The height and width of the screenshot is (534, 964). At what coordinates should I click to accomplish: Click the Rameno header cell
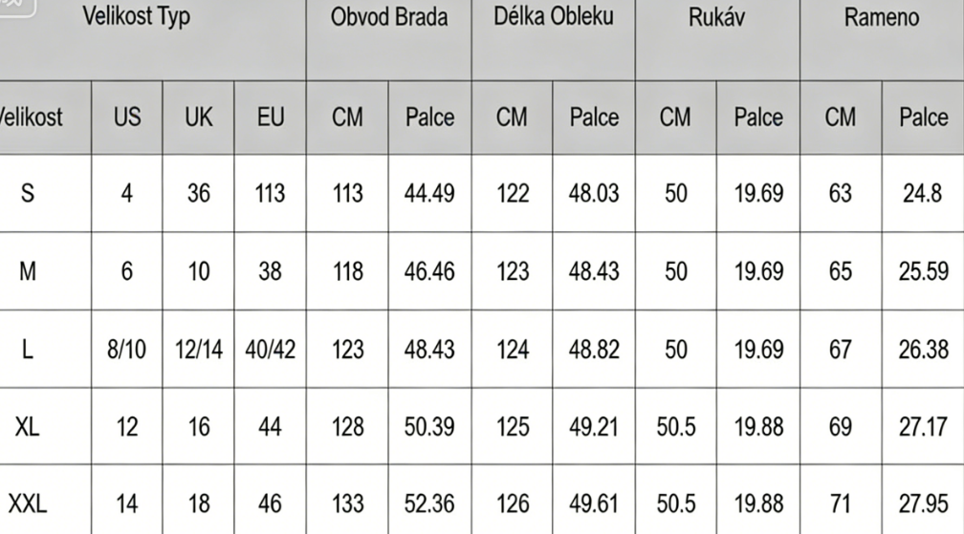coord(881,17)
